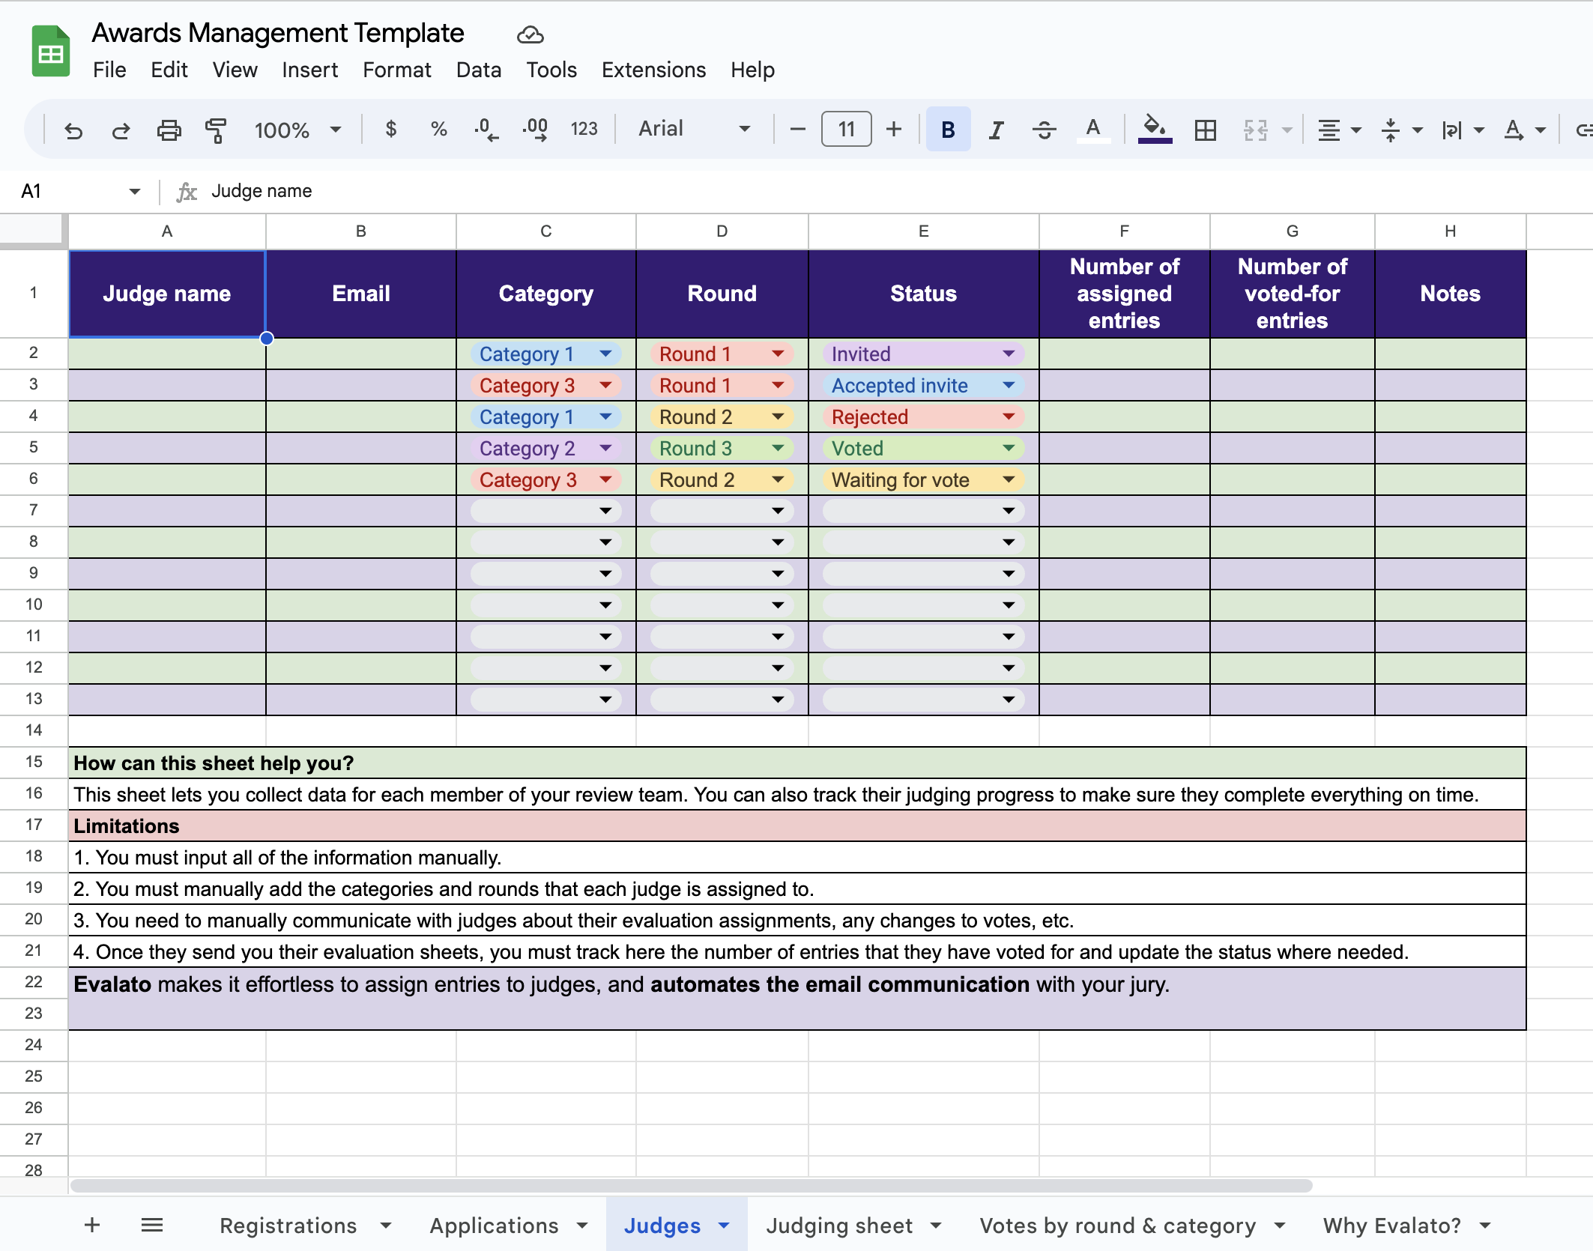Open the all sheets list

pyautogui.click(x=152, y=1224)
